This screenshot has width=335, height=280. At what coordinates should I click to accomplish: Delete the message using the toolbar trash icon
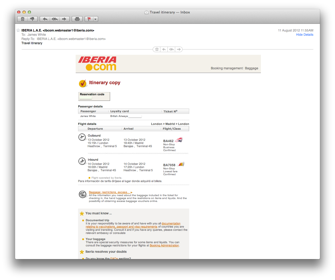coord(23,19)
